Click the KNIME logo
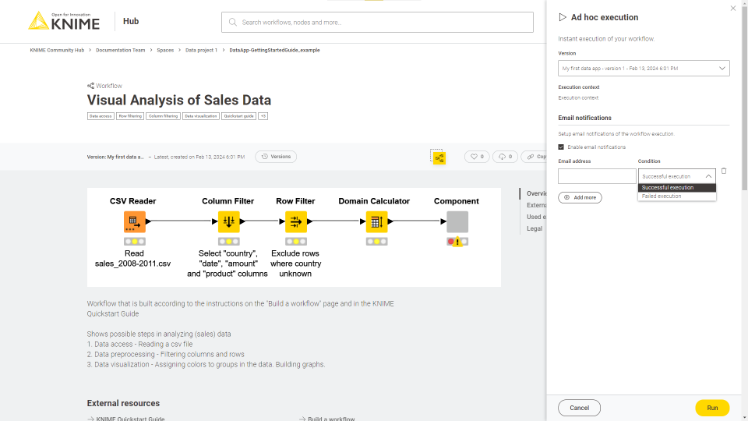Image resolution: width=748 pixels, height=421 pixels. tap(64, 21)
